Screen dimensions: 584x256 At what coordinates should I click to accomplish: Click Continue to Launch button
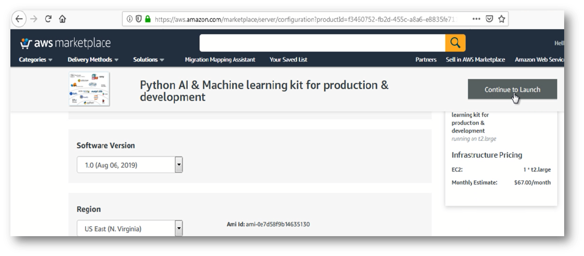pyautogui.click(x=513, y=89)
